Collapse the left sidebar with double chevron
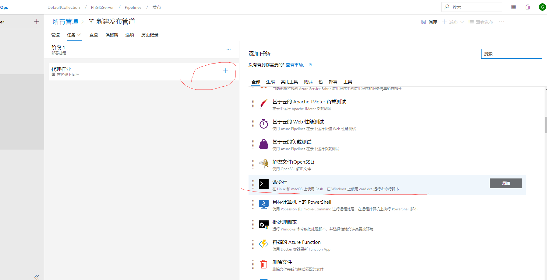 coord(37,277)
